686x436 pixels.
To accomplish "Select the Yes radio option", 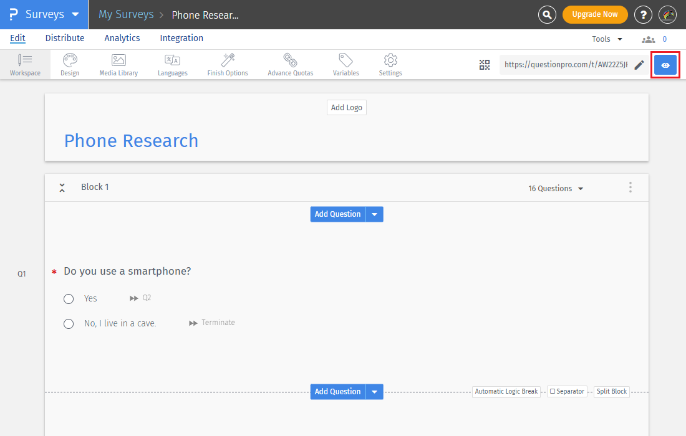I will tap(69, 299).
